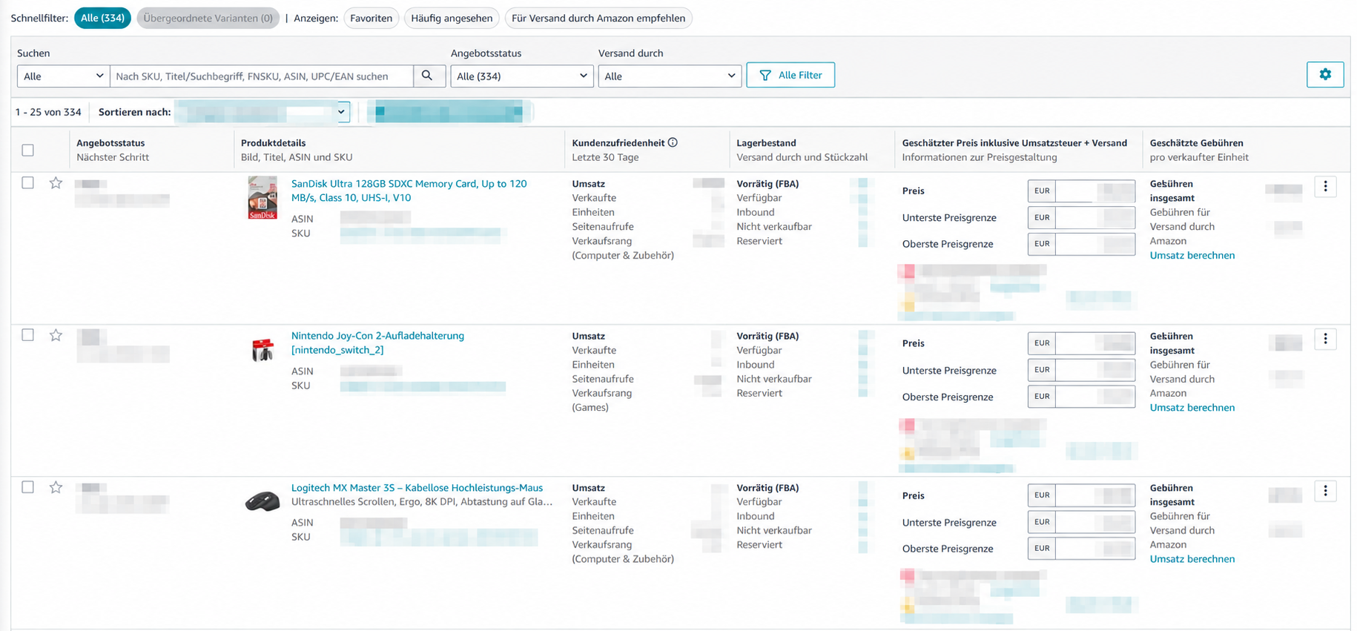Click the Preis field for Nintendo row
This screenshot has width=1357, height=631.
point(1095,343)
